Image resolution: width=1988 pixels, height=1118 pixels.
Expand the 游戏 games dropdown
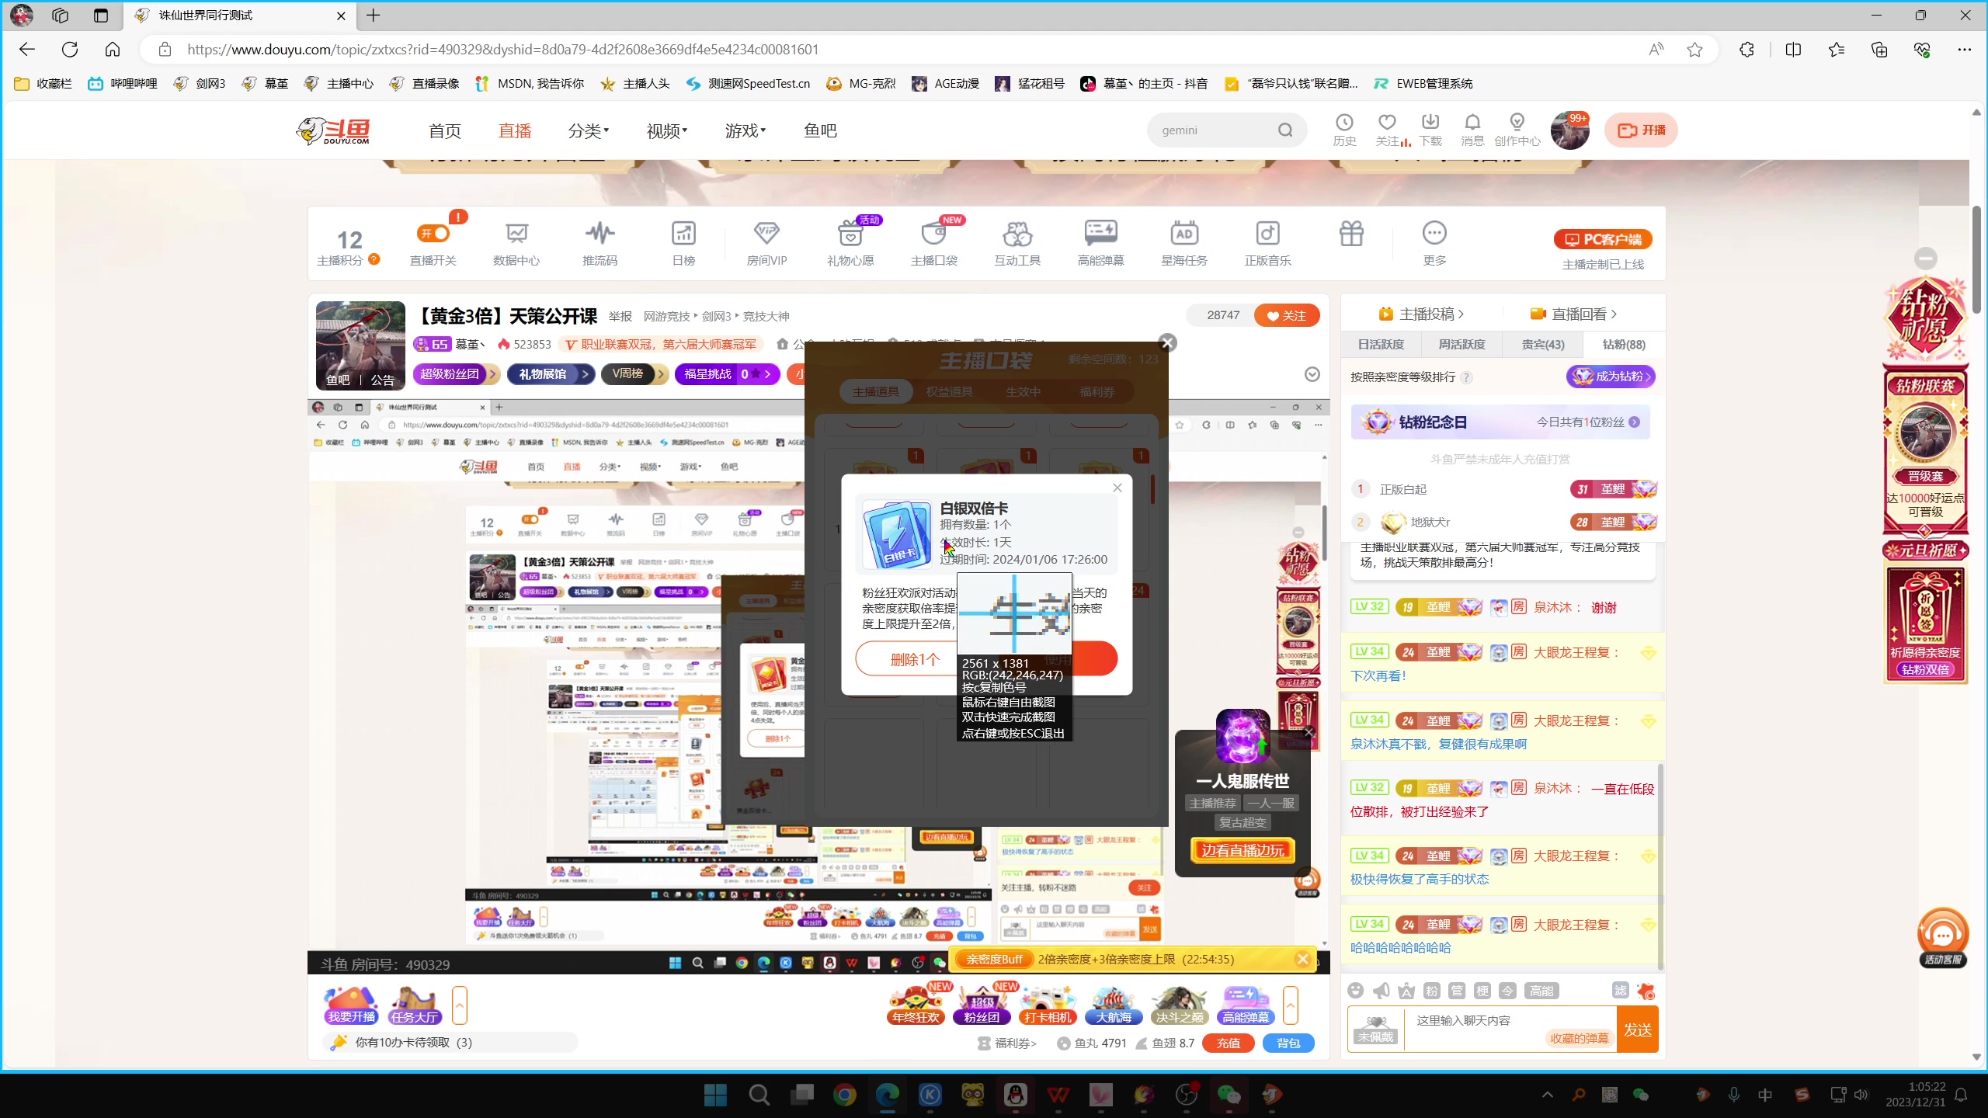745,130
